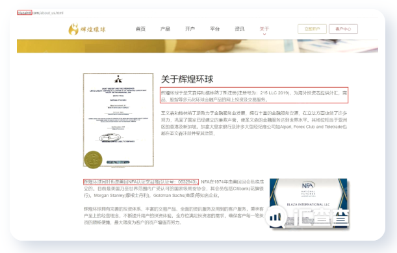The image size is (397, 253).
Task: Expand the chevron under 关于
Action: coord(264,34)
